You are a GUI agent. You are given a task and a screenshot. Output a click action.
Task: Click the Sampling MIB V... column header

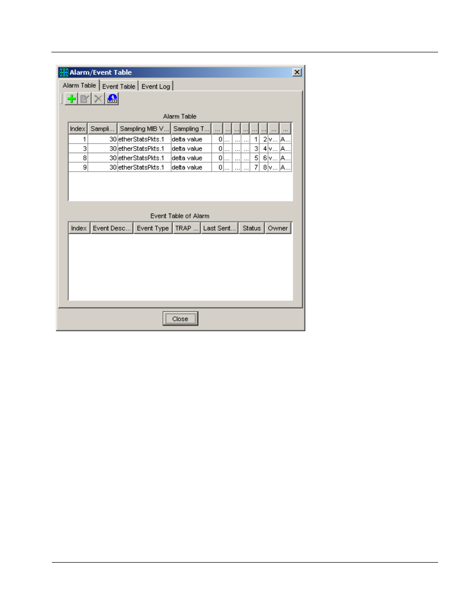tap(144, 129)
